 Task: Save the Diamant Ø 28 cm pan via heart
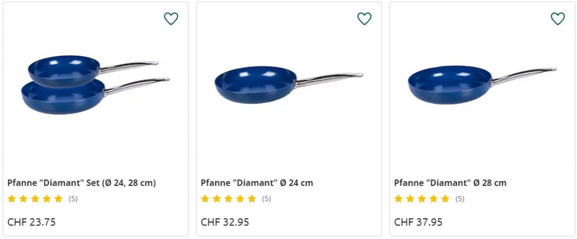(x=557, y=19)
